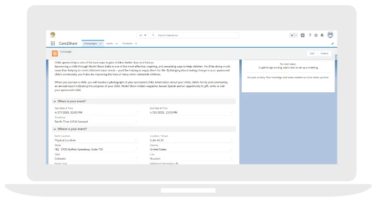Screen dimensions: 377x205
Task: Open the Help question mark icon
Action: click(310, 35)
